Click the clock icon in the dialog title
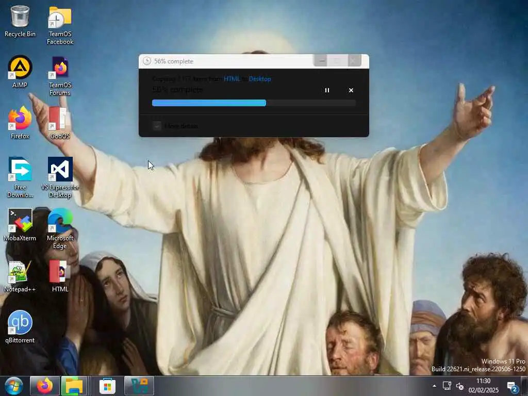Screen dimensions: 528x396 (147, 61)
